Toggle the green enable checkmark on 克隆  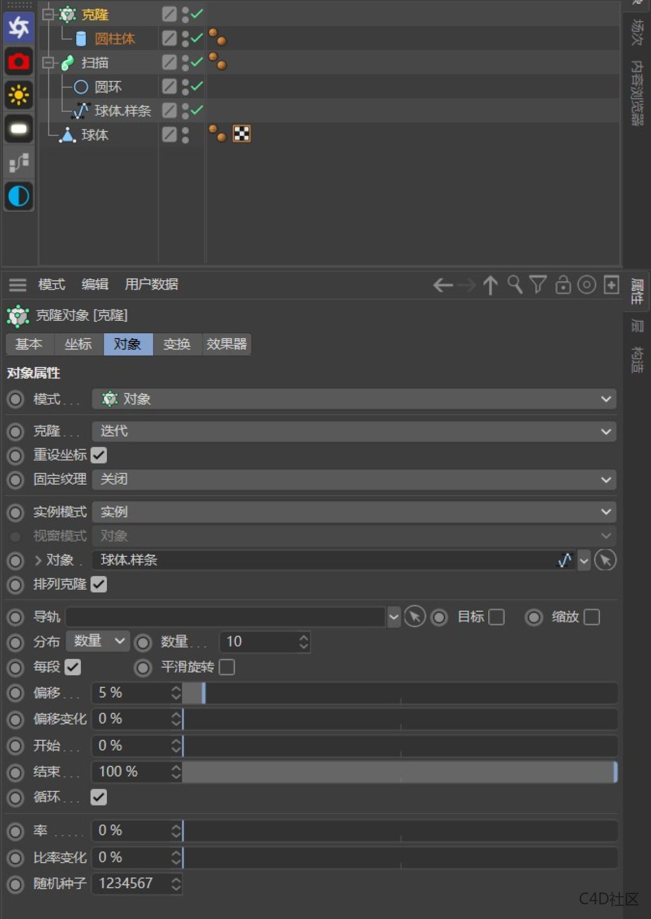(197, 14)
